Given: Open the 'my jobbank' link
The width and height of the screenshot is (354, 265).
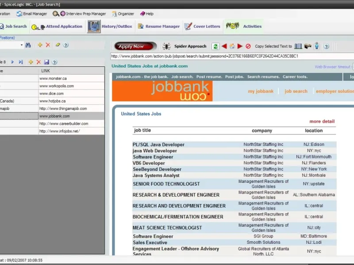Looking at the screenshot, I should pyautogui.click(x=261, y=91).
